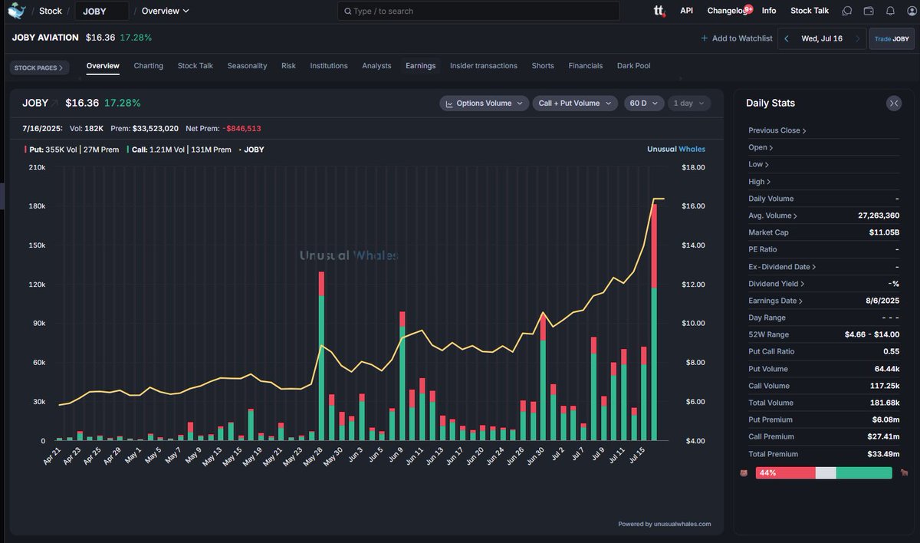This screenshot has height=543, width=920.
Task: Collapse the Daily Stats panel
Action: tap(894, 103)
